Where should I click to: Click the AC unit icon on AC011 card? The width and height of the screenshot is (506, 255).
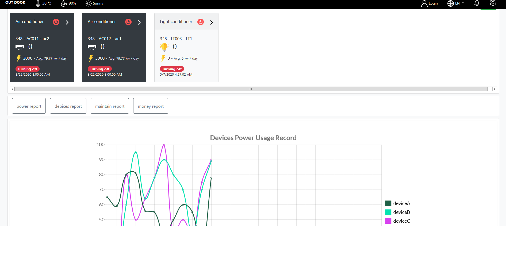(20, 47)
